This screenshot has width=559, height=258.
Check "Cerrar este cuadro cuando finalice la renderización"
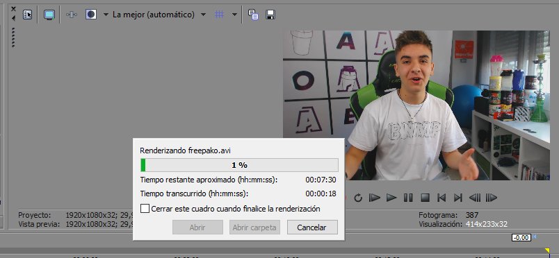point(145,209)
